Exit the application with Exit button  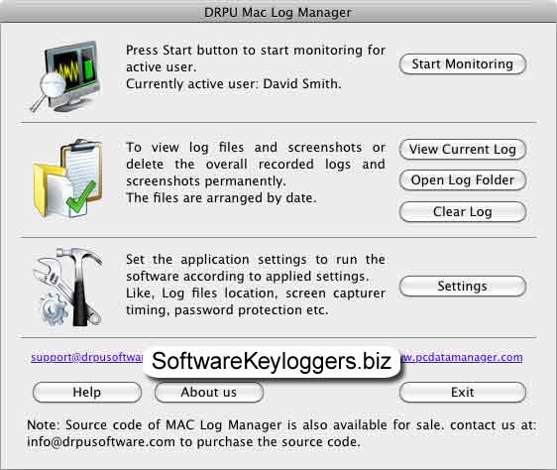(x=462, y=393)
